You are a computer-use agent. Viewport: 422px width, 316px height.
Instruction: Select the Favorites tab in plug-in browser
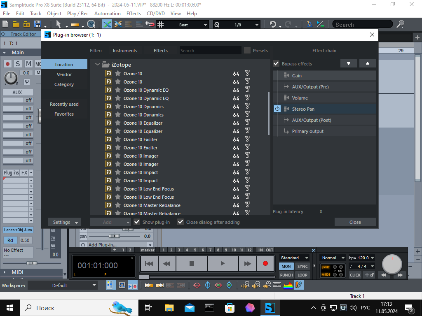click(64, 114)
